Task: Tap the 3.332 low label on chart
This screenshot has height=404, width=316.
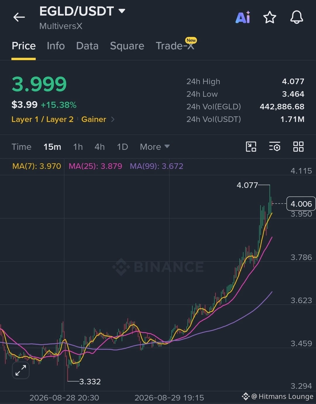Action: pyautogui.click(x=90, y=381)
